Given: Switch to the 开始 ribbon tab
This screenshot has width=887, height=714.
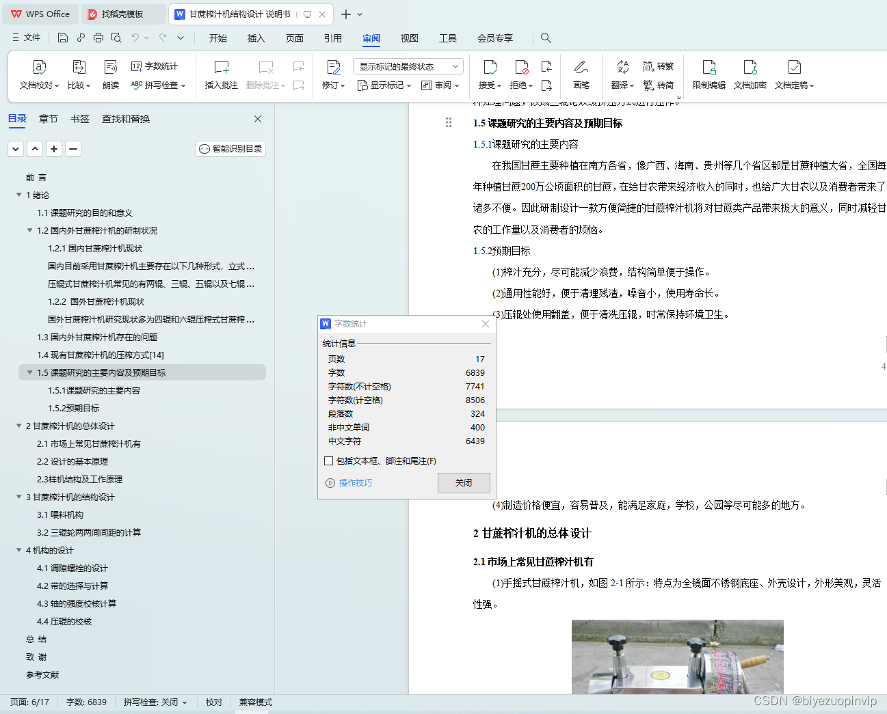Looking at the screenshot, I should click(x=218, y=38).
